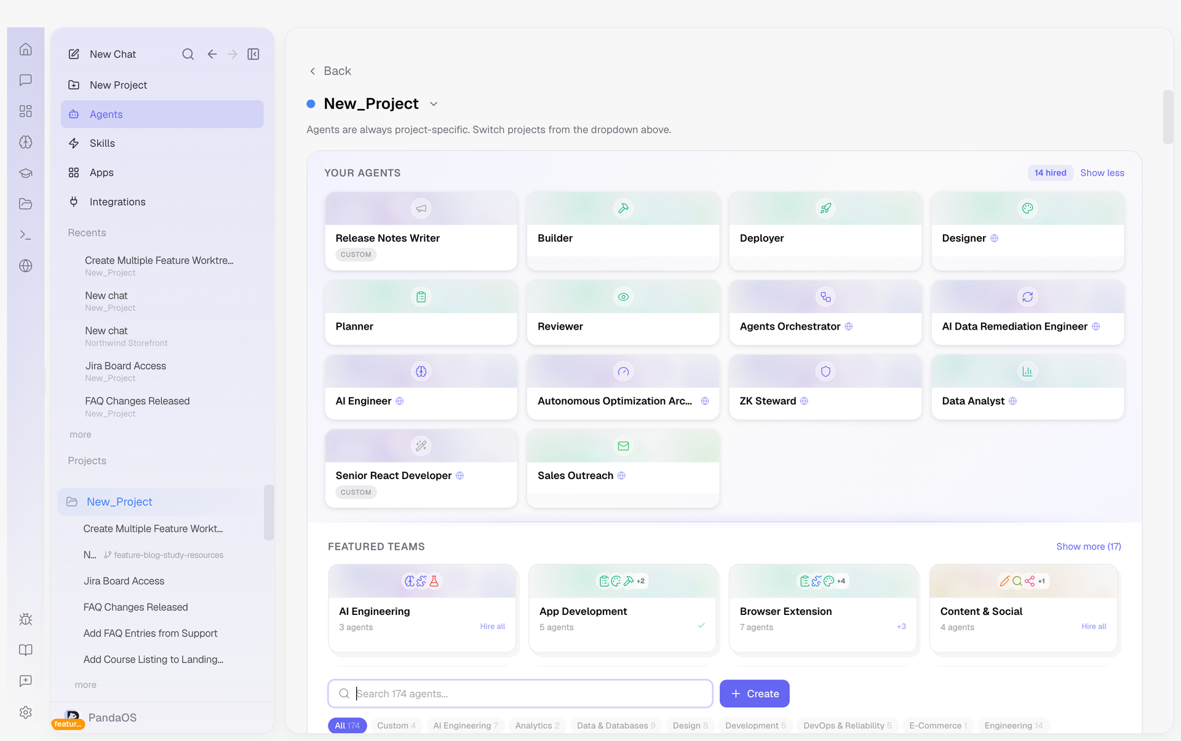The width and height of the screenshot is (1181, 741).
Task: Go Back from the agents page
Action: tap(330, 71)
